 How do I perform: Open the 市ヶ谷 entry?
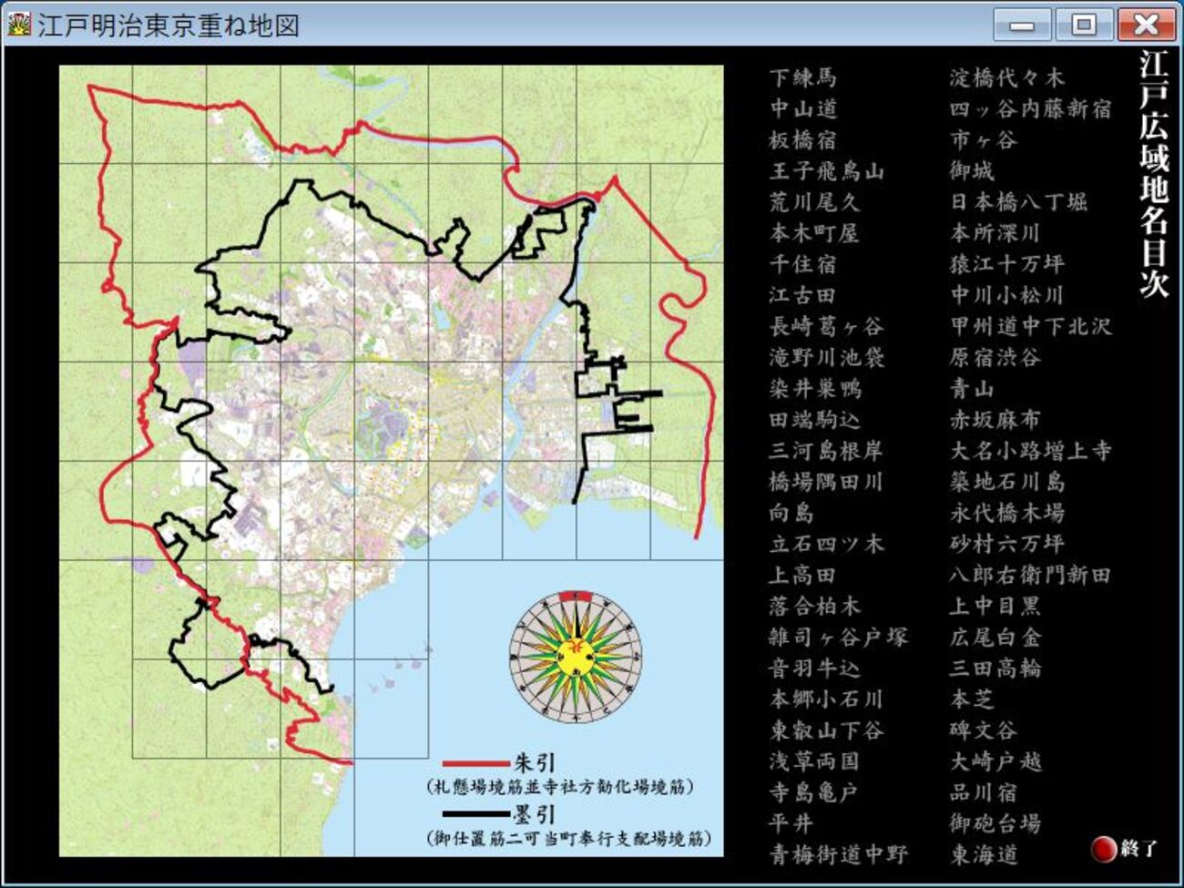(984, 139)
